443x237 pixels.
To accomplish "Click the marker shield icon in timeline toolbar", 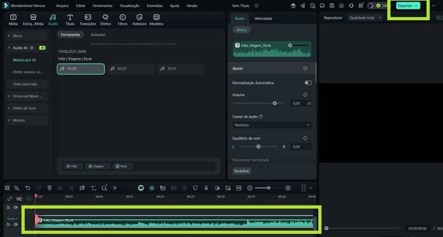I will [195, 188].
